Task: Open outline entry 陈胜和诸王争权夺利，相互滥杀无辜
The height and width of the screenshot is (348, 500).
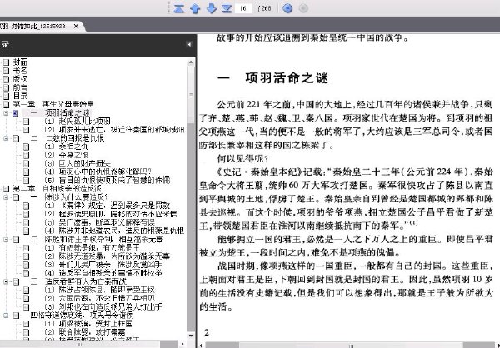Action: 97,239
